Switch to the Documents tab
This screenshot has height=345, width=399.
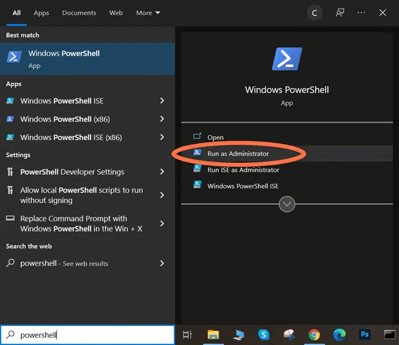79,13
